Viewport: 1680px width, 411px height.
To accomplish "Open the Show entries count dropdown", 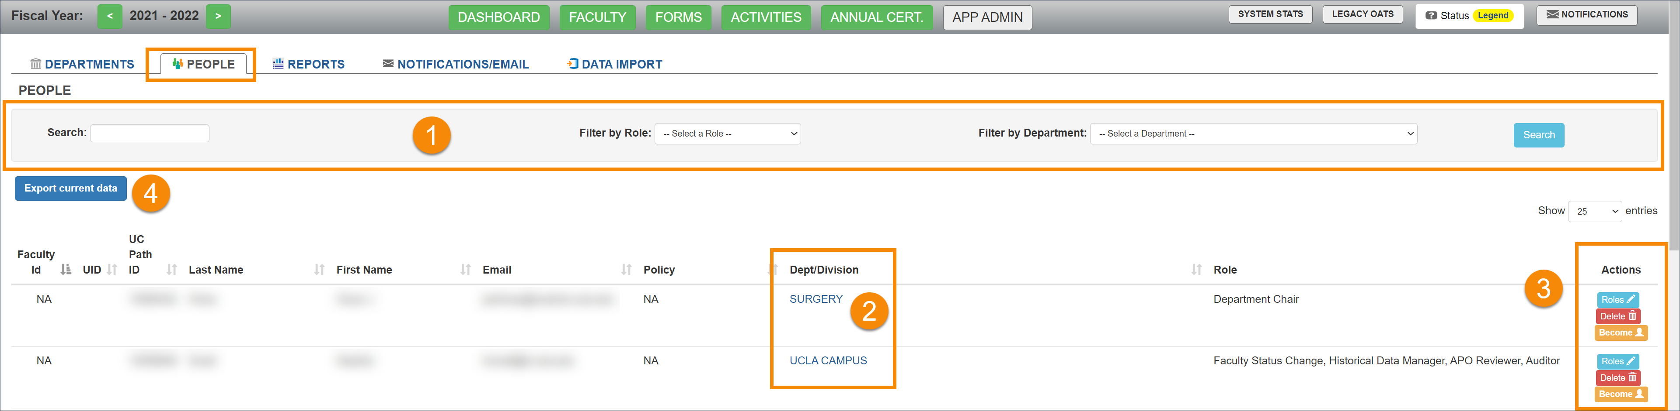I will point(1595,211).
